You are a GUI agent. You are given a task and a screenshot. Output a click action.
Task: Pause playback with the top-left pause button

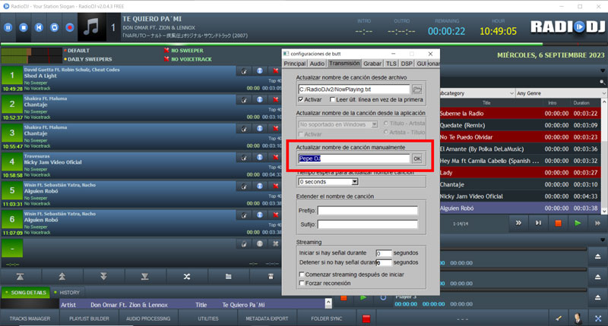(8, 27)
